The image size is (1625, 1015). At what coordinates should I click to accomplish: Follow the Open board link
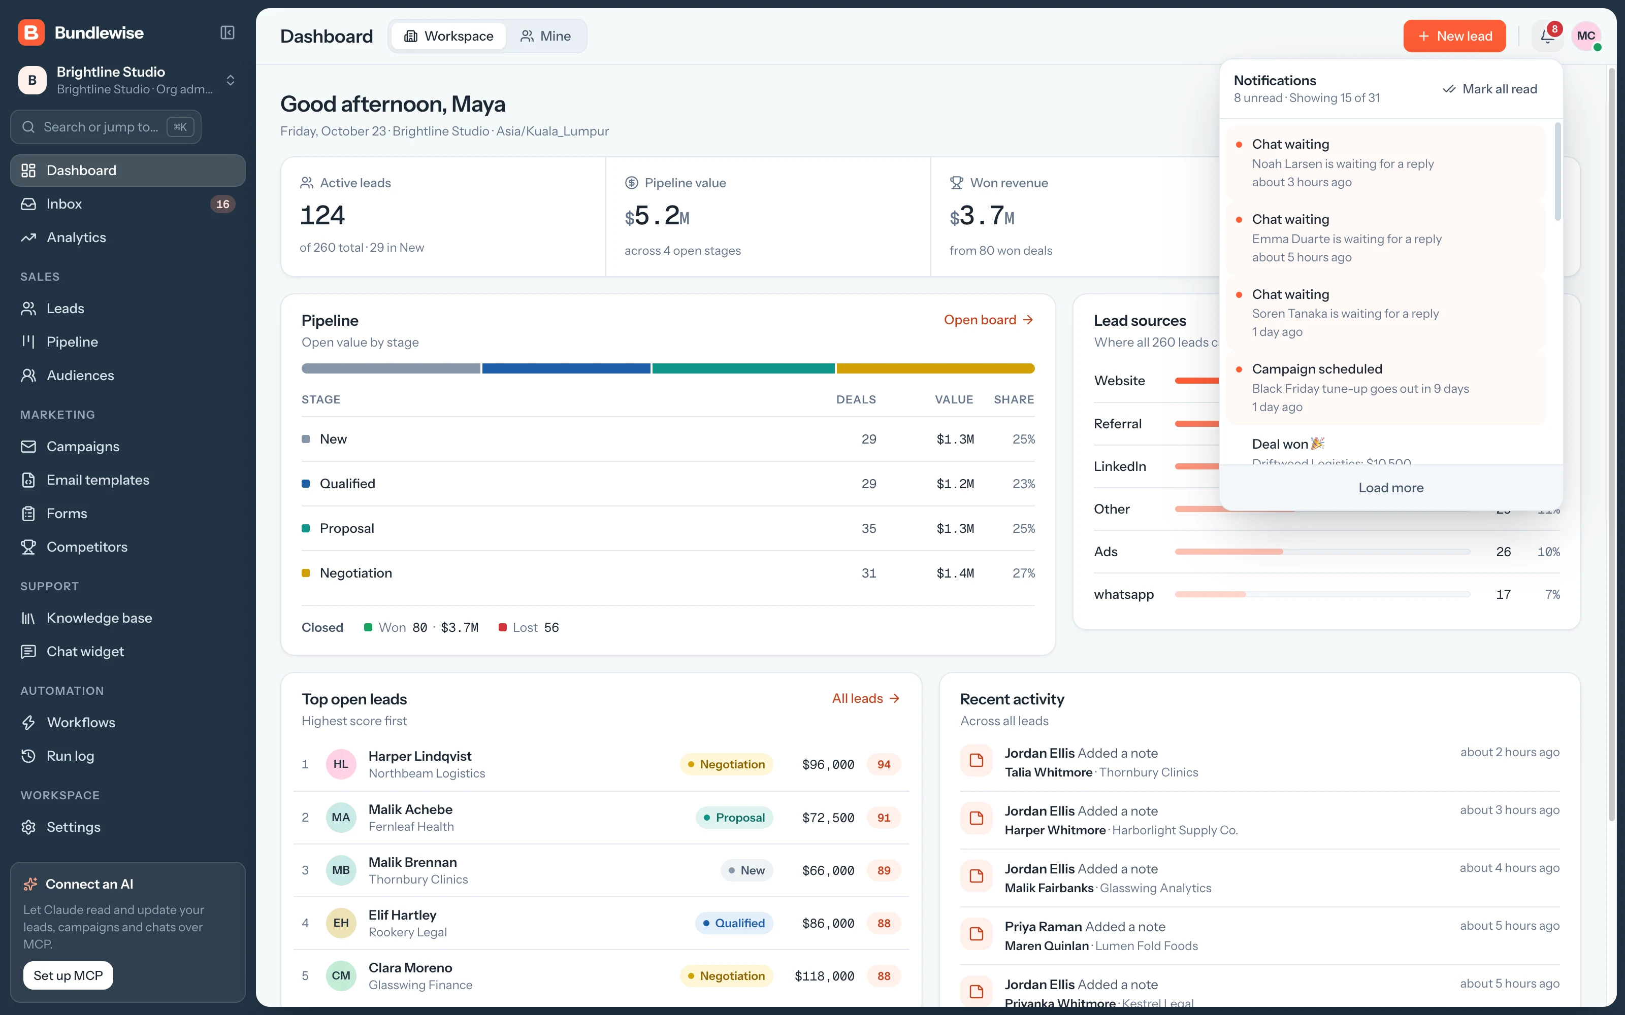(x=988, y=320)
